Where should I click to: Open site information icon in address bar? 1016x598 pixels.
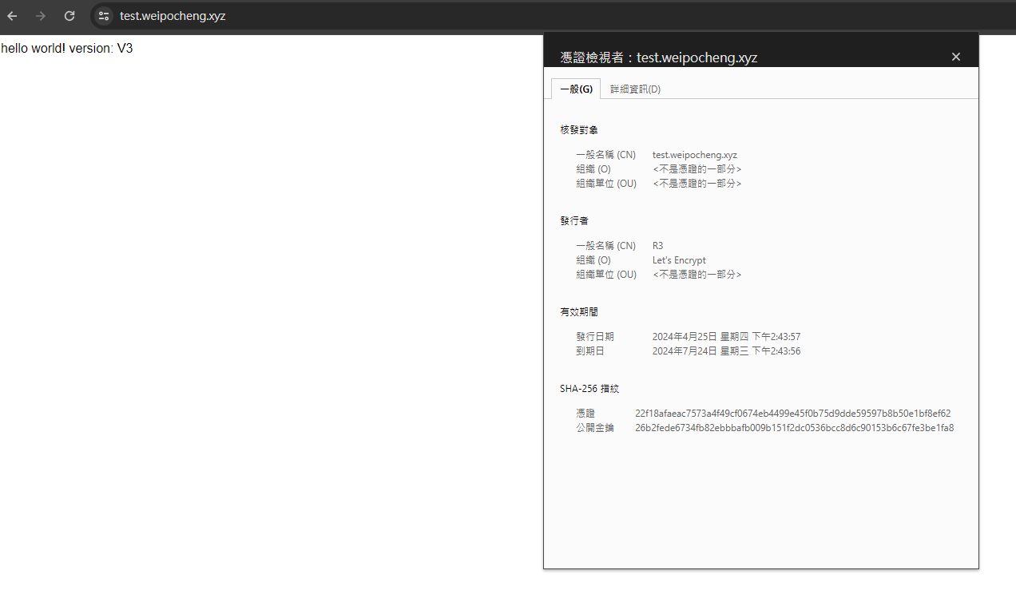pyautogui.click(x=103, y=16)
